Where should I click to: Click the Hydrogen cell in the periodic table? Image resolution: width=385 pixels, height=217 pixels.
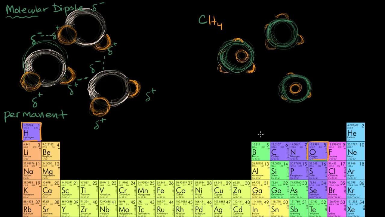pyautogui.click(x=31, y=132)
